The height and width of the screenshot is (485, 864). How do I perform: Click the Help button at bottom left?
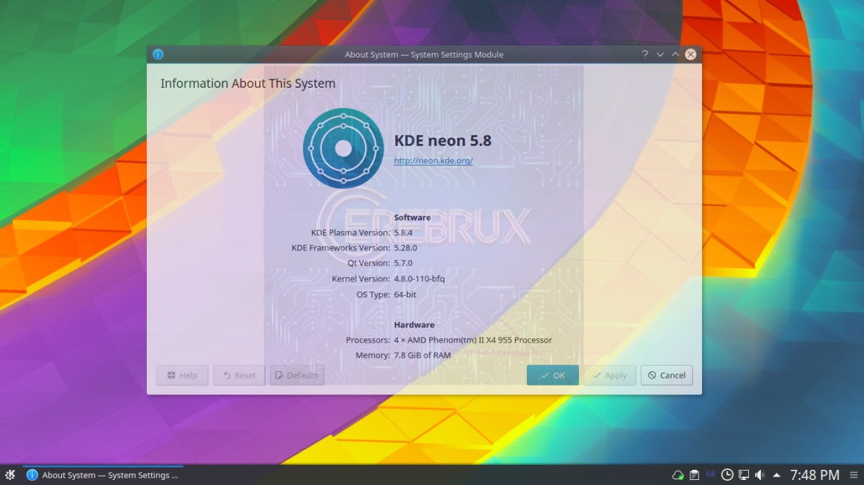[x=181, y=375]
